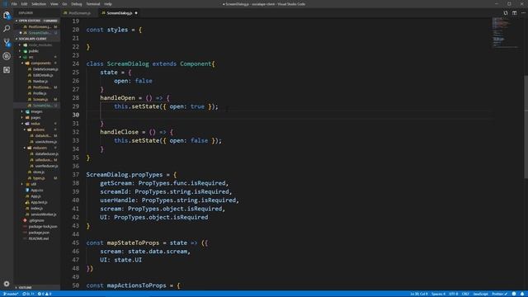Open the Search view in activity bar
This screenshot has width=528, height=297.
pyautogui.click(x=7, y=29)
